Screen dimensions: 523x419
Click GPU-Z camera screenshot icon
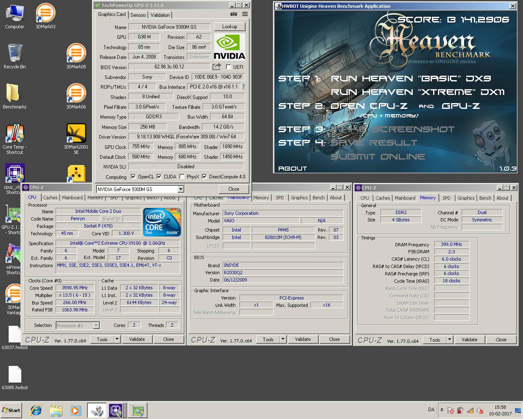point(233,14)
